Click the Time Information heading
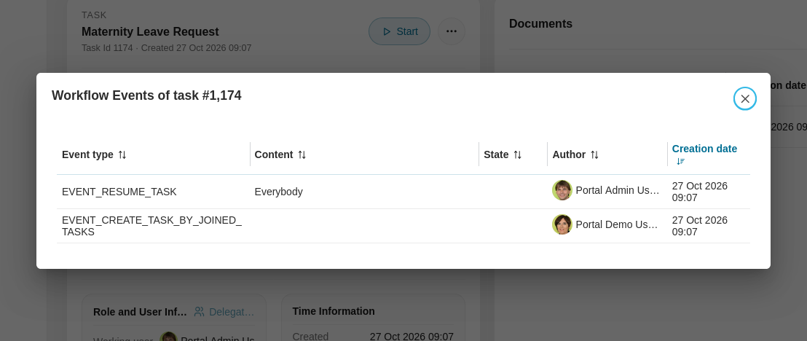The height and width of the screenshot is (341, 807). pyautogui.click(x=334, y=311)
